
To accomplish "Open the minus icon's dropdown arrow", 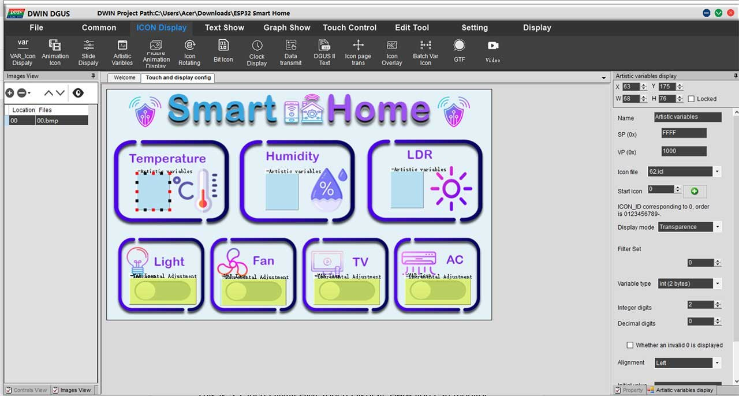I will [29, 93].
